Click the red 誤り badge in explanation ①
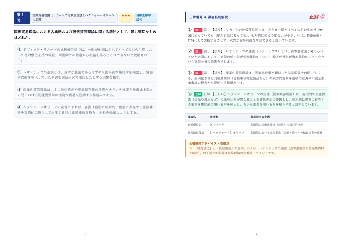This screenshot has height=242, width=342. (198, 30)
